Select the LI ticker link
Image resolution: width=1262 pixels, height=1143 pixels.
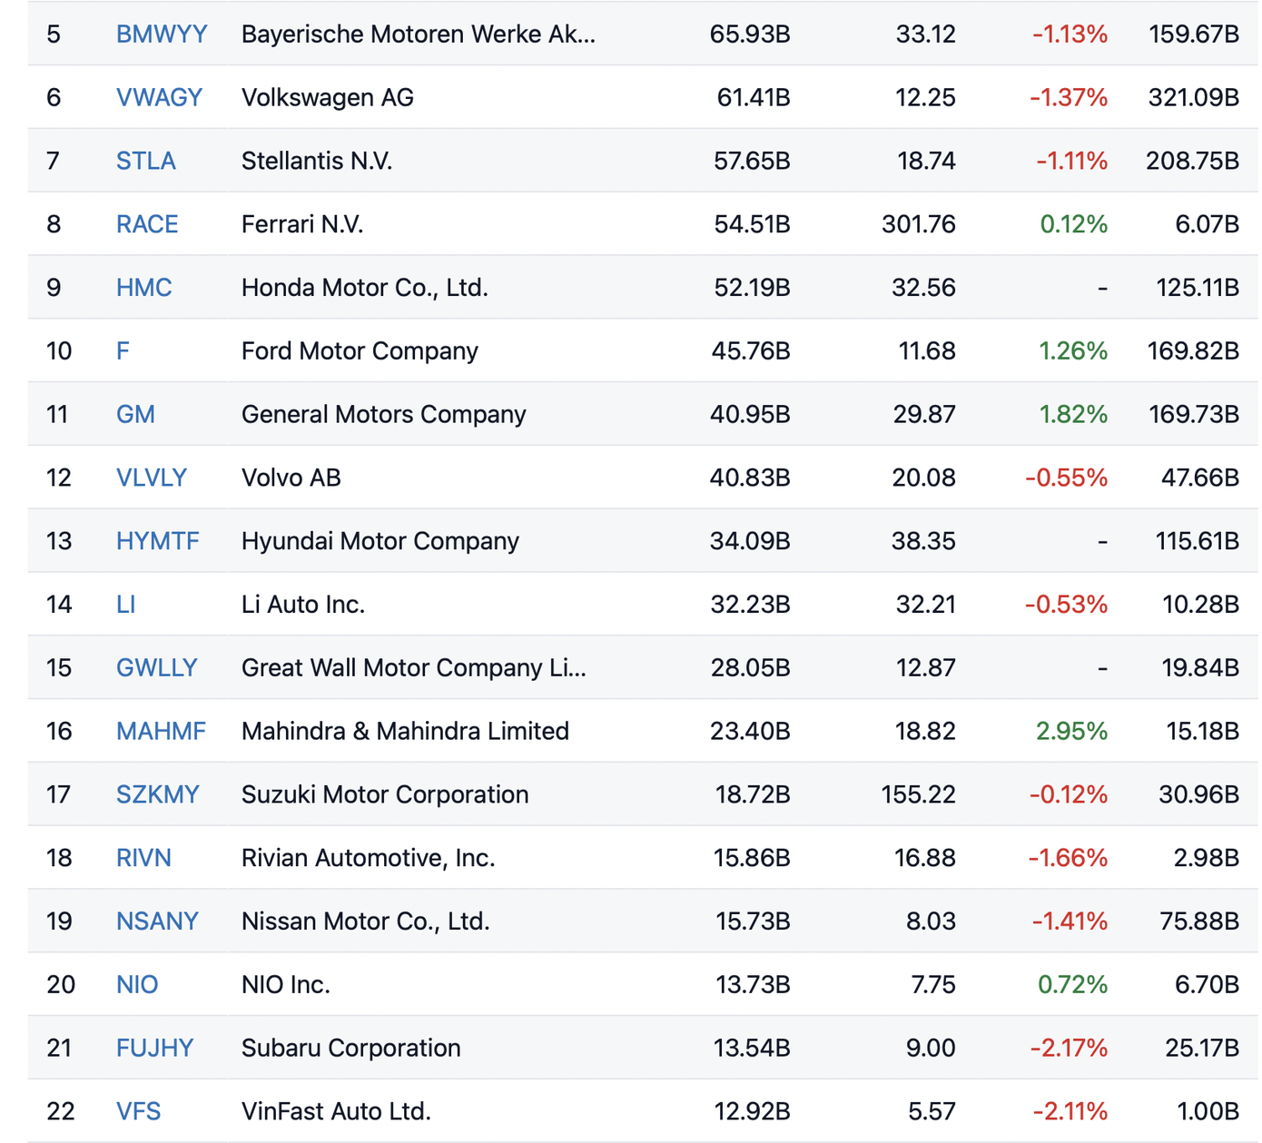point(125,605)
